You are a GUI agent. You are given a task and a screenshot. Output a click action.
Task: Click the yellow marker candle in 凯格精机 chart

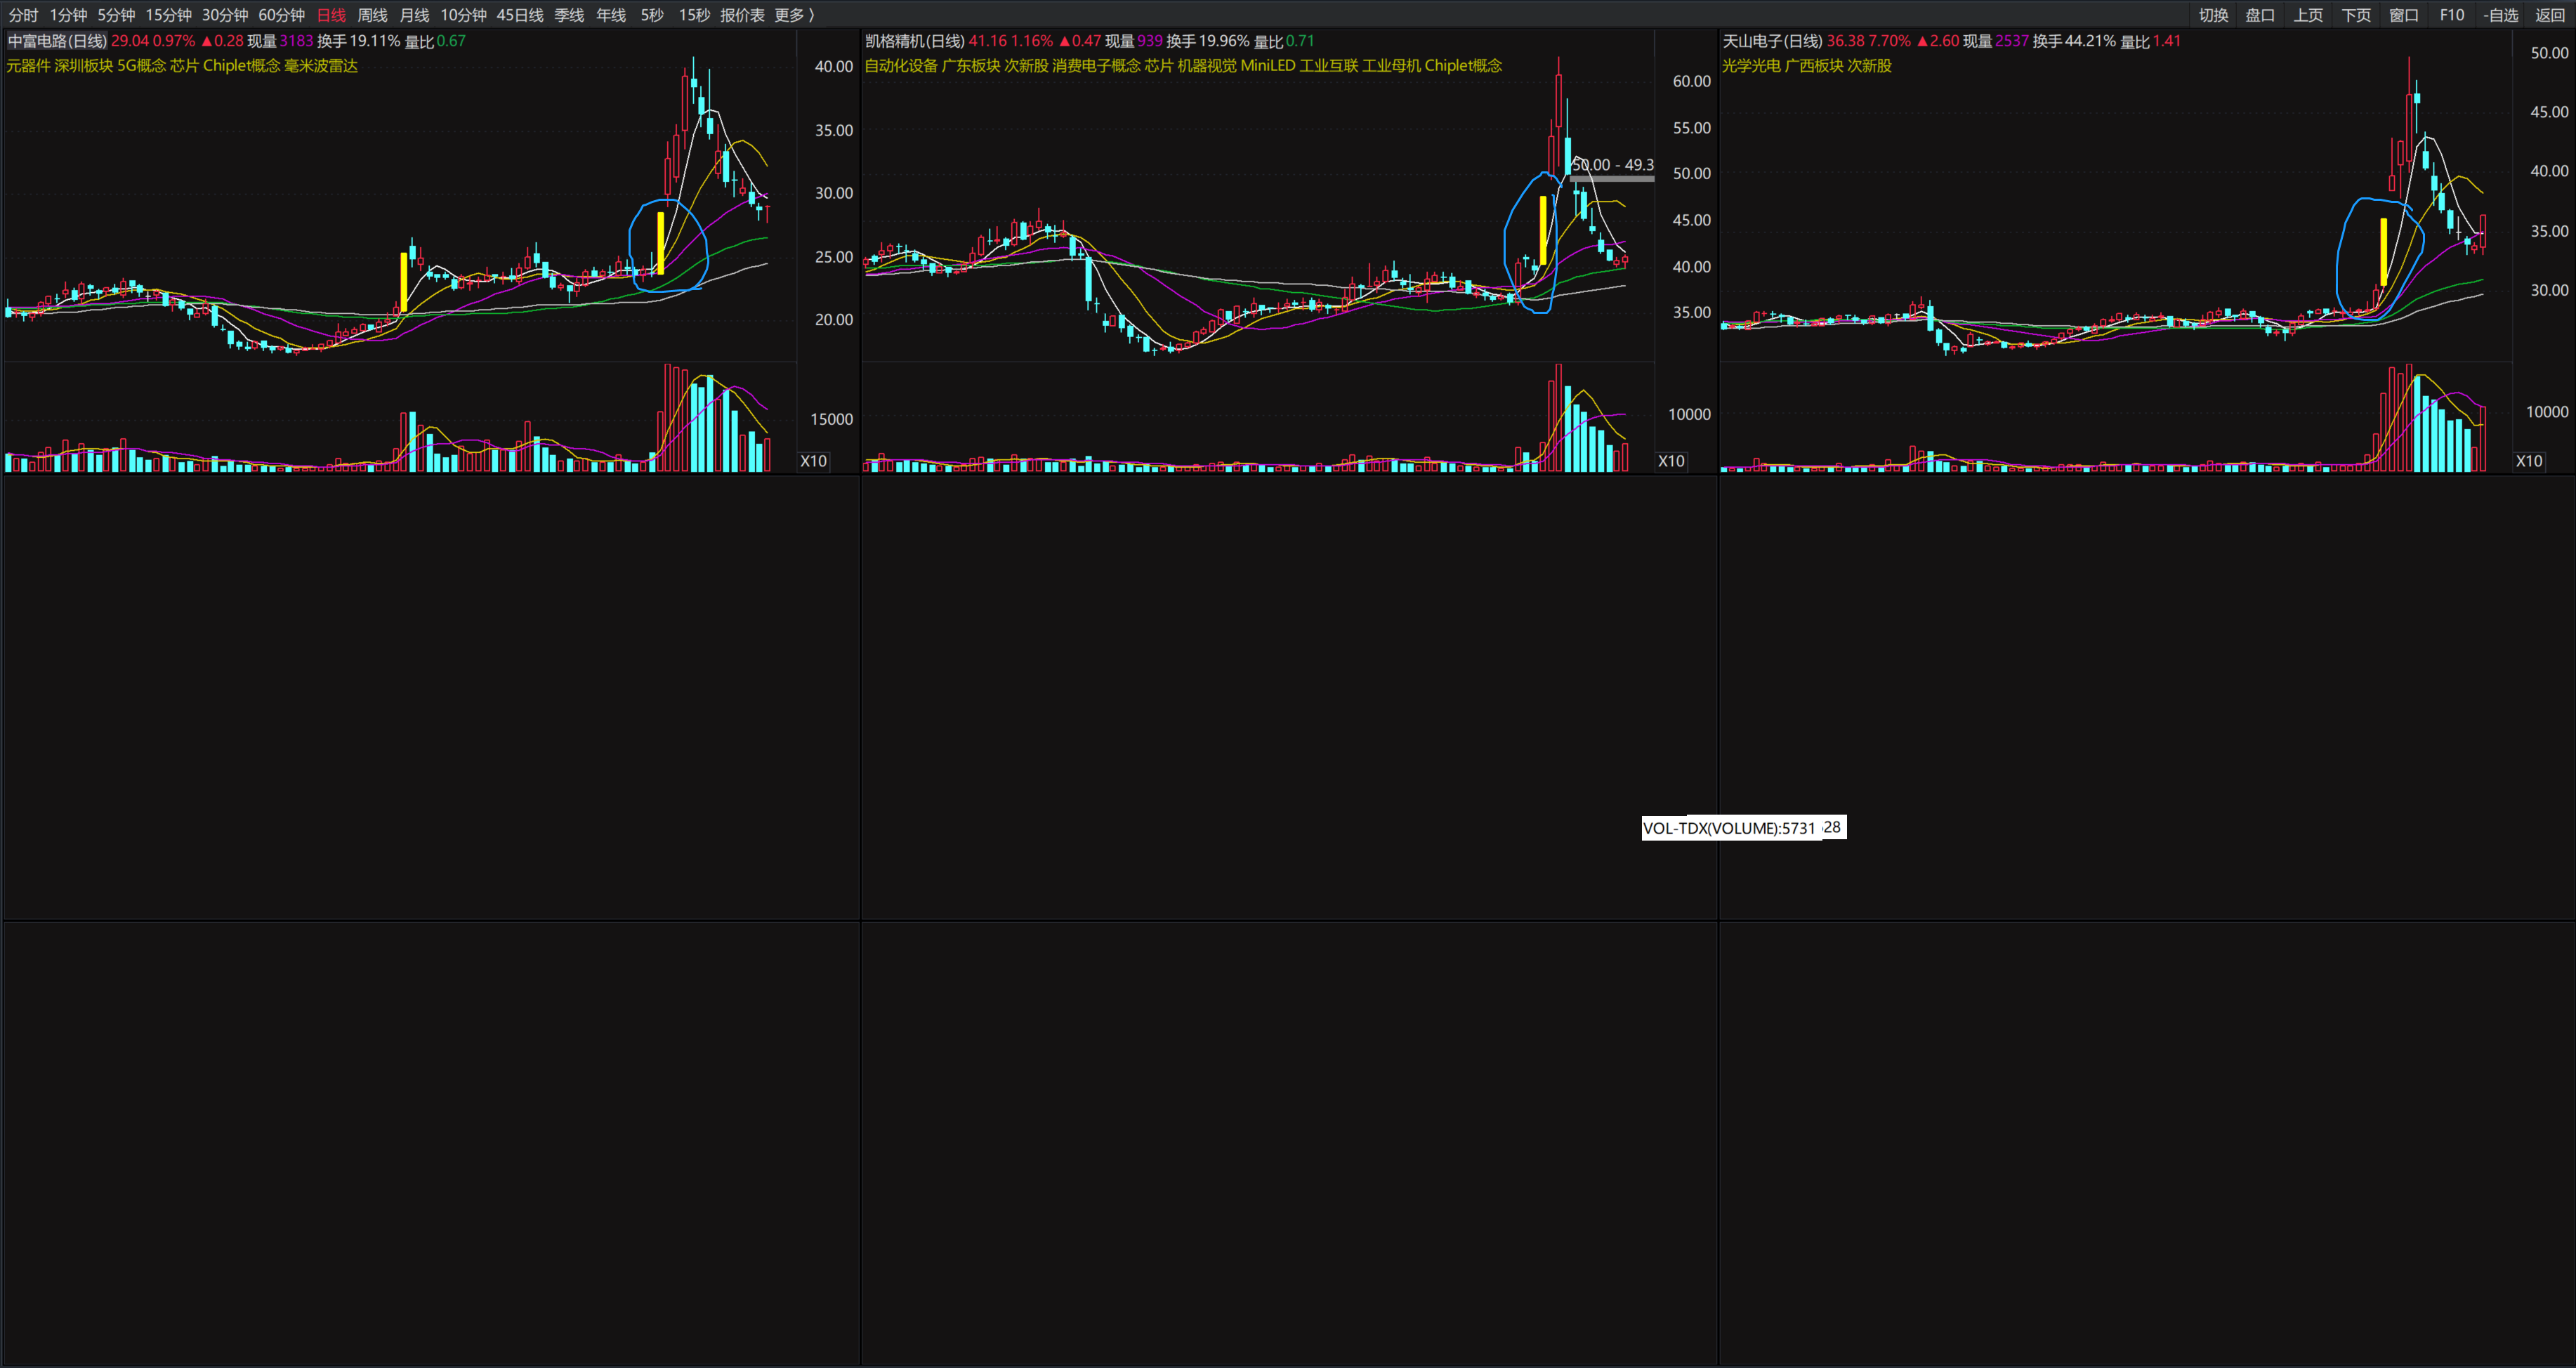[x=1543, y=230]
